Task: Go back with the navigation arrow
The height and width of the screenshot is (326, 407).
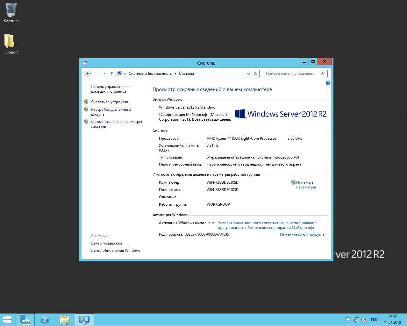Action: (x=88, y=74)
